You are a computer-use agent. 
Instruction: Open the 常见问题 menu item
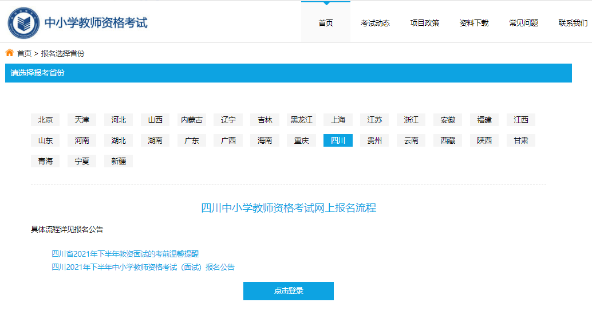click(524, 23)
